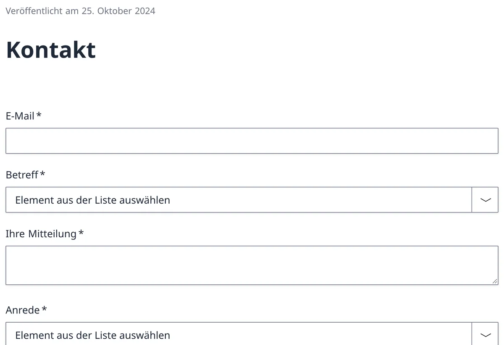The width and height of the screenshot is (504, 345).
Task: Open the Anrede selection list
Action: (252, 334)
